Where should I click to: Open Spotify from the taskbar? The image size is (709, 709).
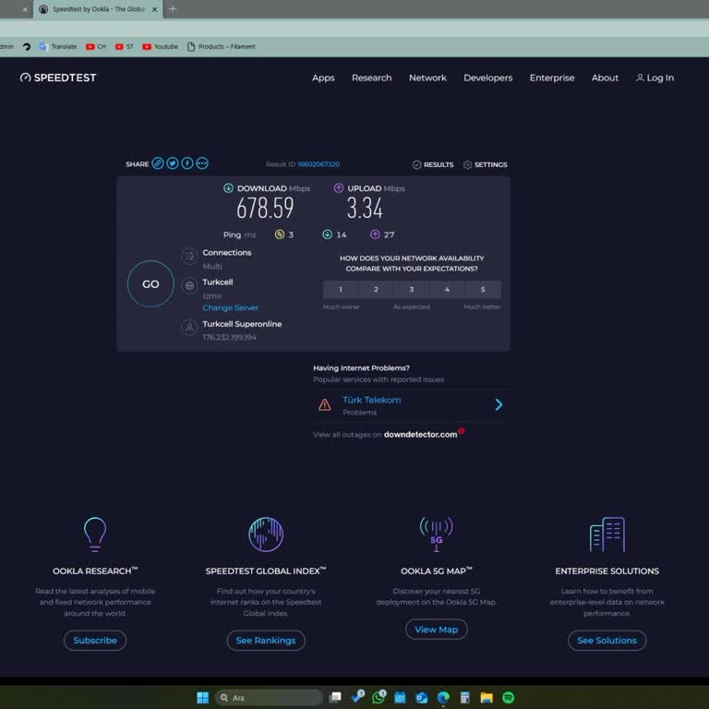coord(509,698)
